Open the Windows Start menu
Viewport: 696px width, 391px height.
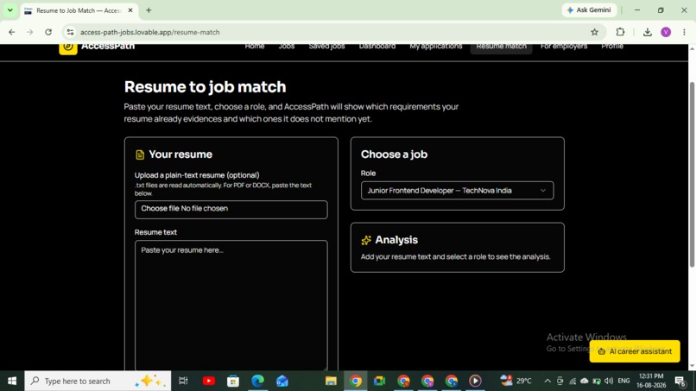pos(12,381)
